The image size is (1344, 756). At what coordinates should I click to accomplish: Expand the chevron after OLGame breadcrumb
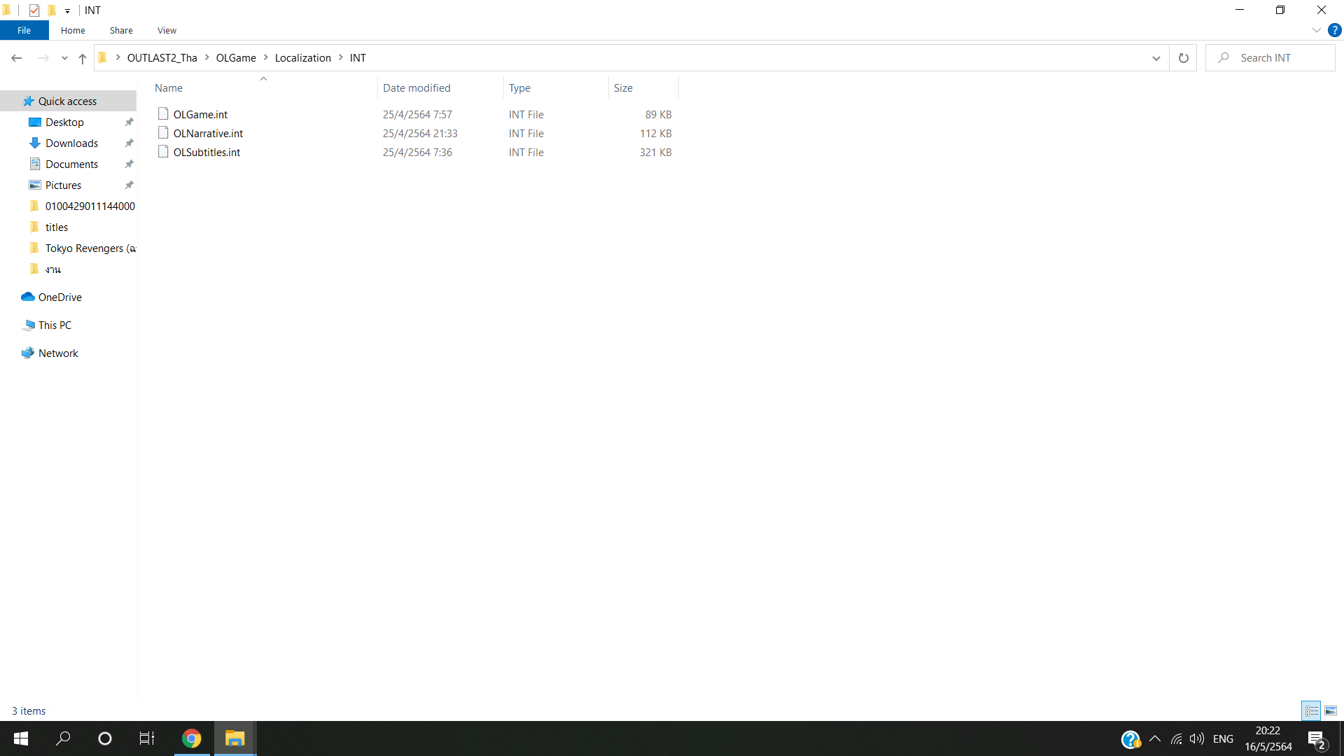point(266,57)
